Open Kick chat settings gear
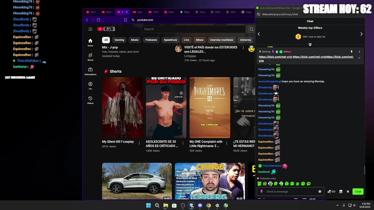Viewport: 374px width, 210px height. point(348,192)
